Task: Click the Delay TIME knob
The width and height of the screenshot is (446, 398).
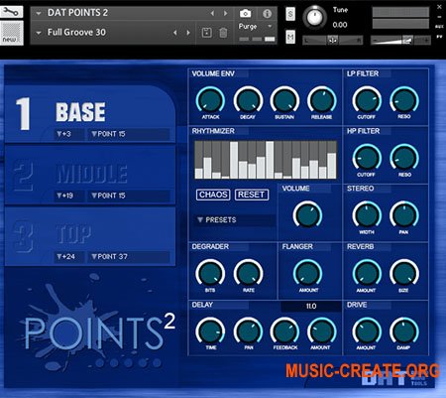Action: tap(210, 332)
